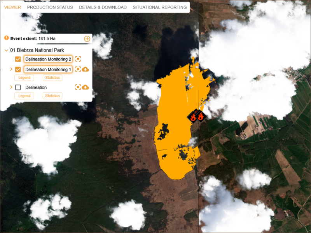This screenshot has height=233, width=311.
Task: Download the Delineation Monitoring 1 product
Action: click(85, 70)
